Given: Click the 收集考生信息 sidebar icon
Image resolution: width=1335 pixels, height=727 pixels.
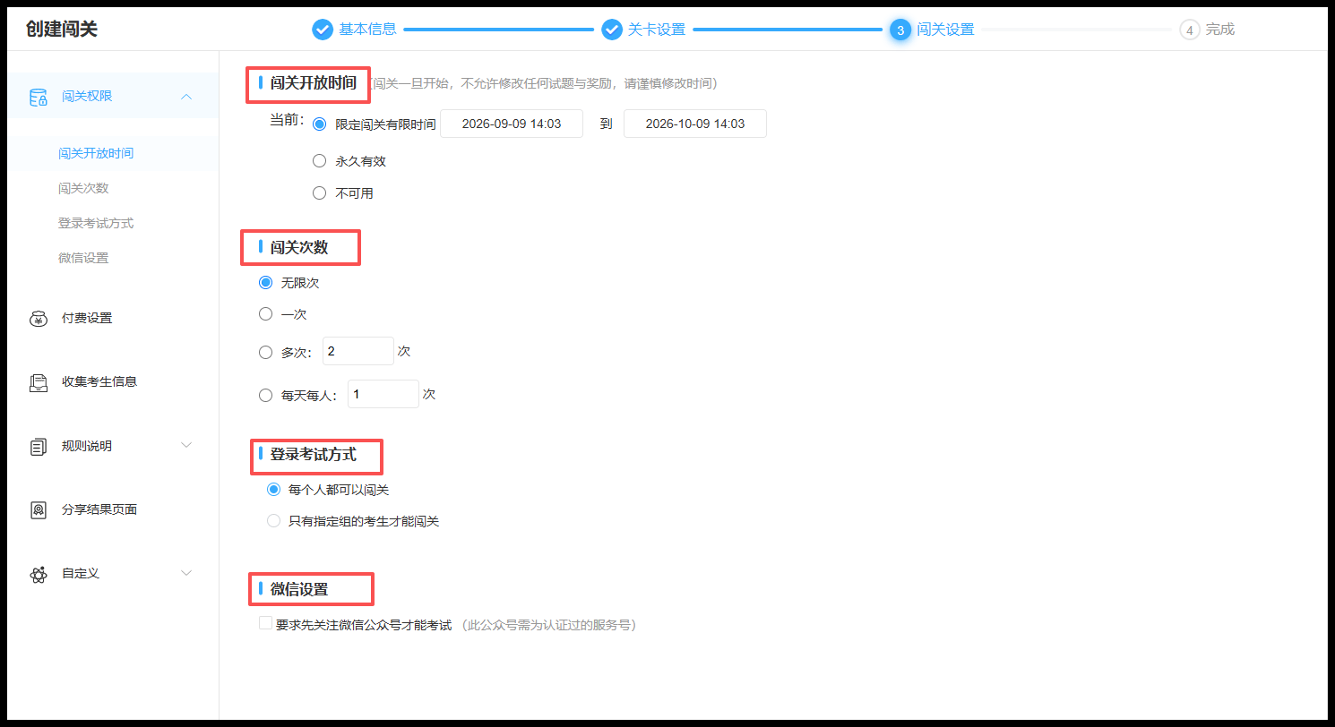Looking at the screenshot, I should pos(39,382).
